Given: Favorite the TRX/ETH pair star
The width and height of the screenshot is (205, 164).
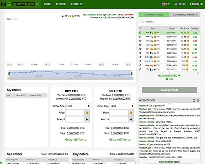Looking at the screenshot, I should [x=140, y=53].
